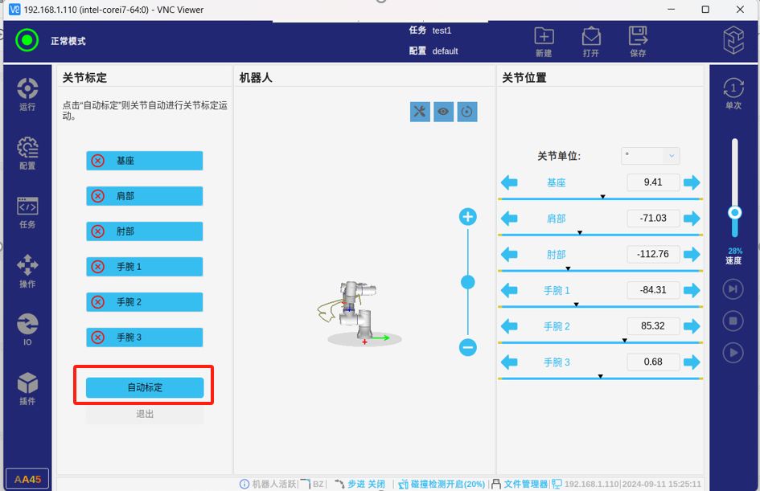Click the 肩部 joint angle value field

click(x=653, y=218)
